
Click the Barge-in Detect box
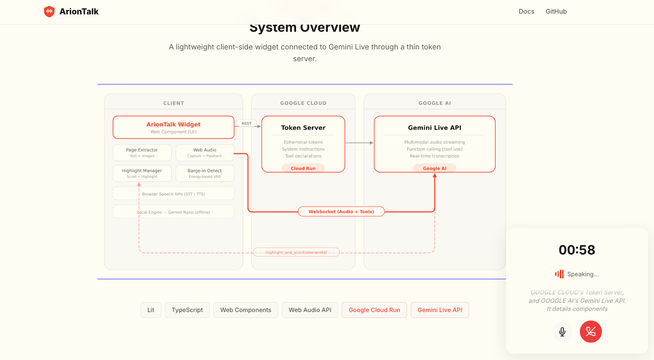point(205,173)
